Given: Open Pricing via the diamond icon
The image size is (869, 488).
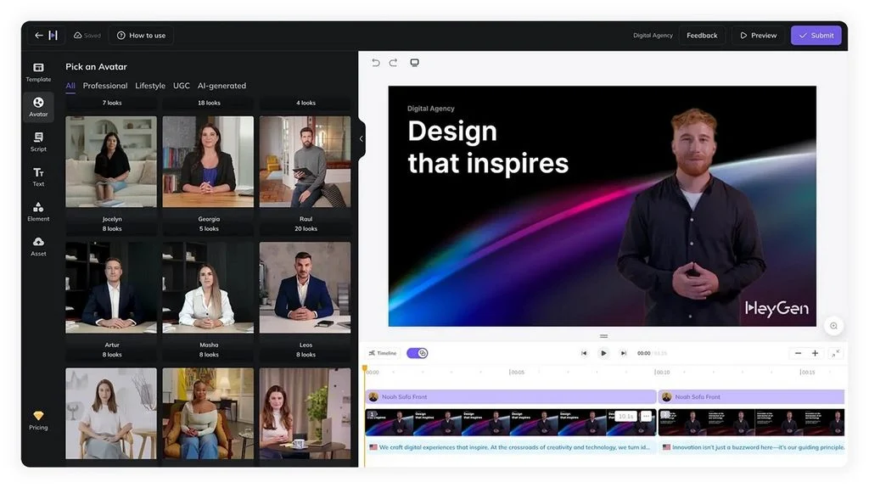Looking at the screenshot, I should (x=38, y=420).
